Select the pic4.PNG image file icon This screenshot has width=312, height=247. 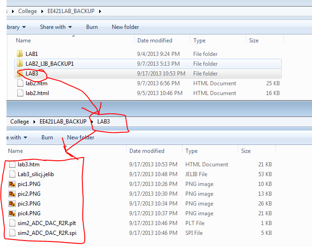tap(12, 213)
